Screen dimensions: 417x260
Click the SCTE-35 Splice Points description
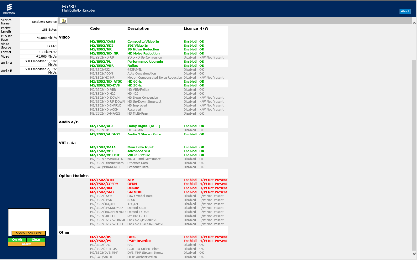[143, 249]
